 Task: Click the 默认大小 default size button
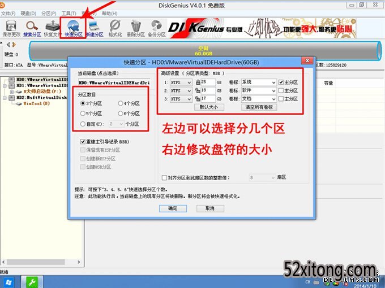click(x=209, y=107)
